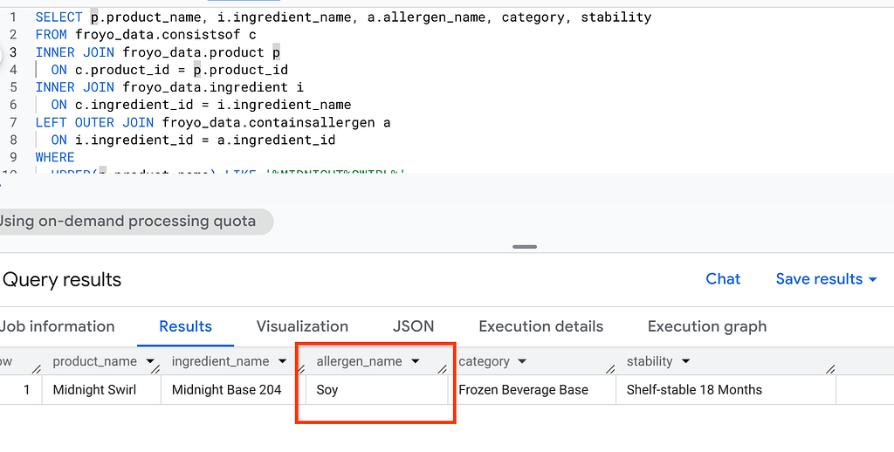Select the Results tab
The width and height of the screenshot is (894, 452).
[x=185, y=326]
